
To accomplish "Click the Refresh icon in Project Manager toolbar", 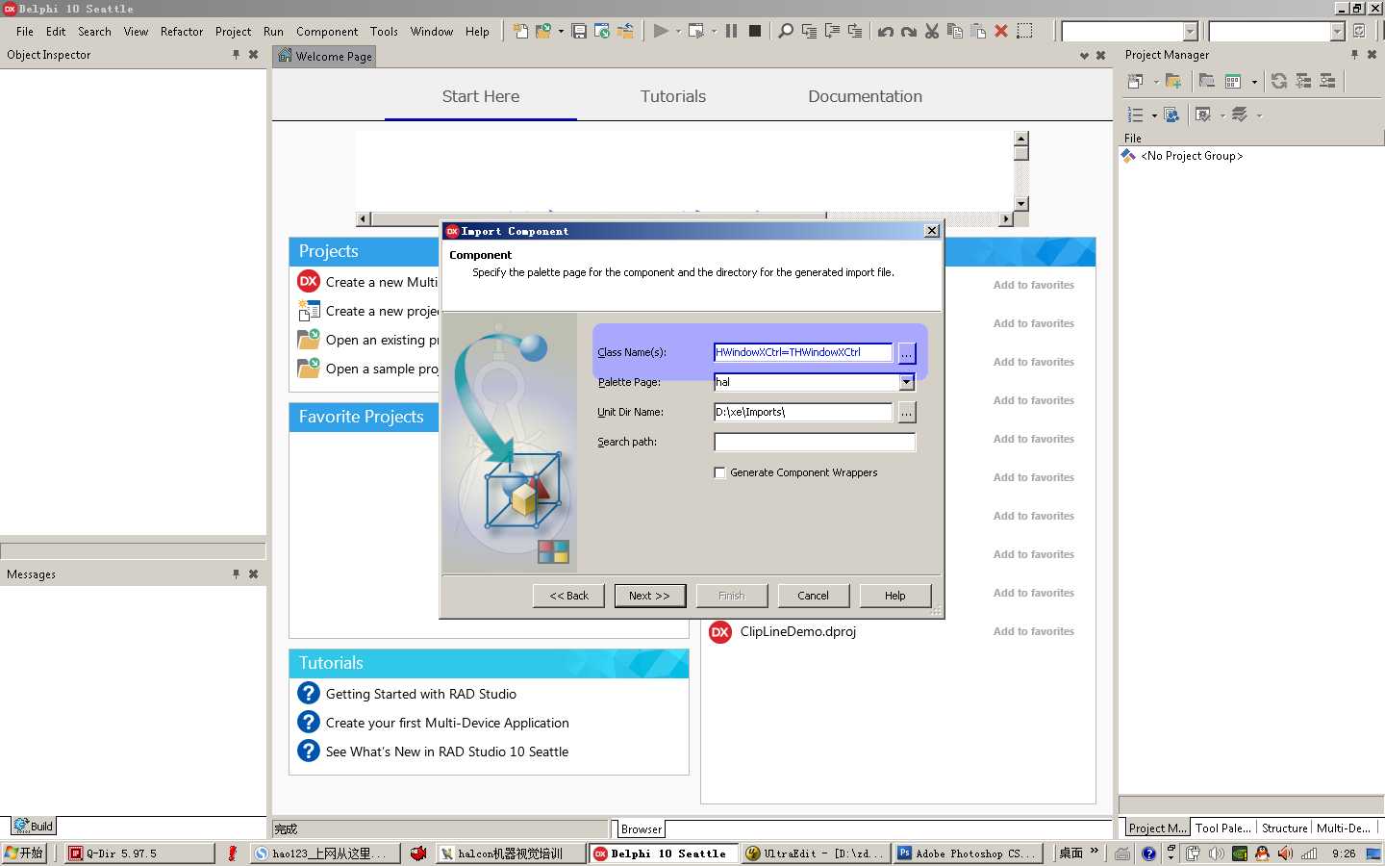I will click(x=1279, y=82).
